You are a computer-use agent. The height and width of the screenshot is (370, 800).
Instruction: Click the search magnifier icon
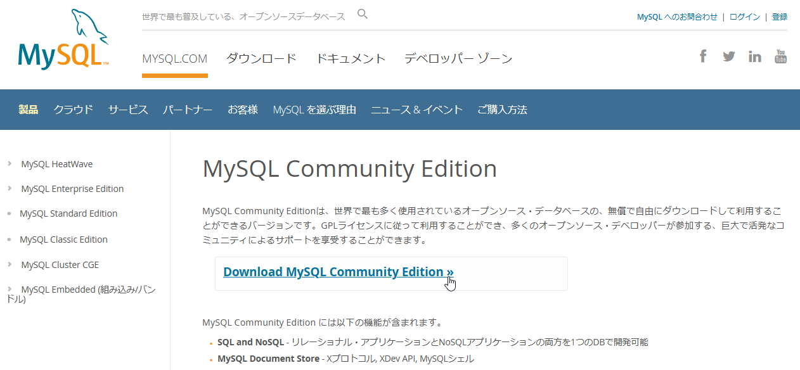363,14
